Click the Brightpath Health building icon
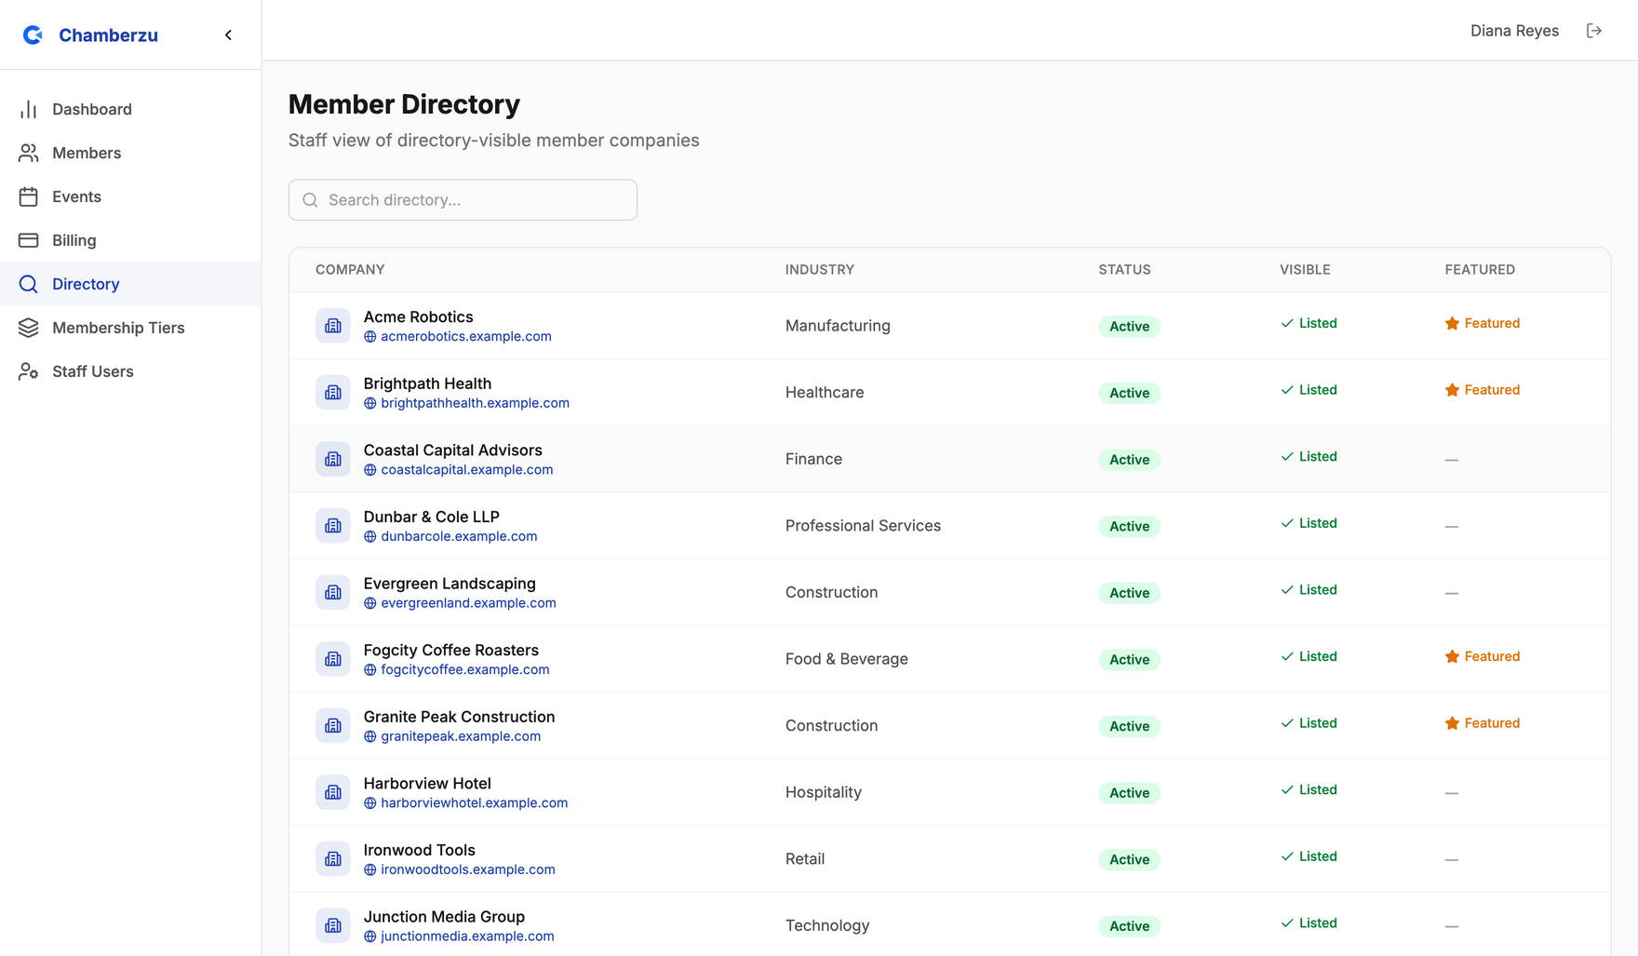Image resolution: width=1638 pixels, height=956 pixels. pyautogui.click(x=333, y=393)
